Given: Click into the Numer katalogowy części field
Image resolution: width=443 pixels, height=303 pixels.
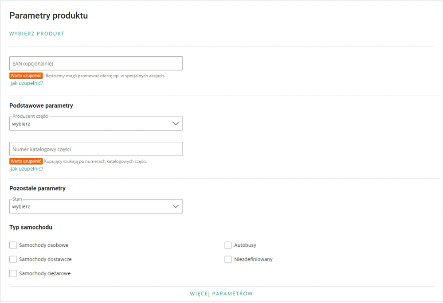Looking at the screenshot, I should (96, 149).
